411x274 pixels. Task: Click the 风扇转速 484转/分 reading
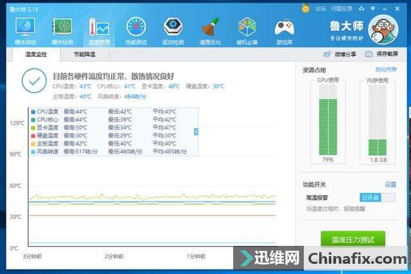pyautogui.click(x=121, y=97)
